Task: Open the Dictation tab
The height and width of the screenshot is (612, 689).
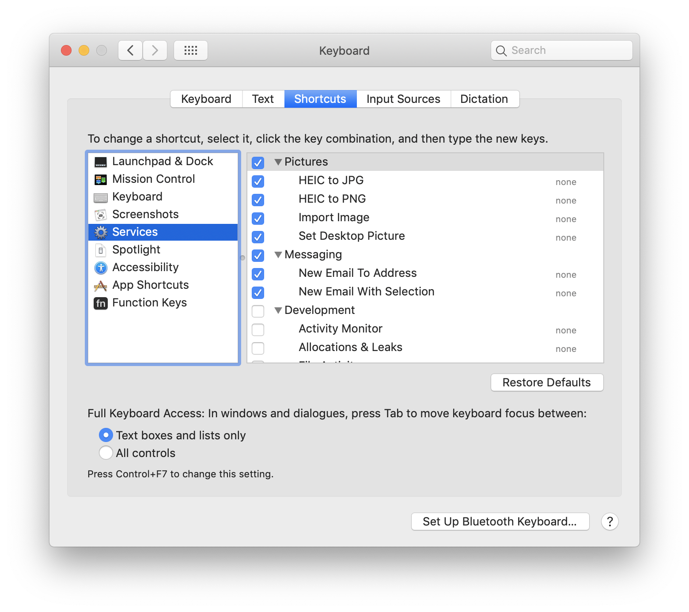Action: point(484,99)
